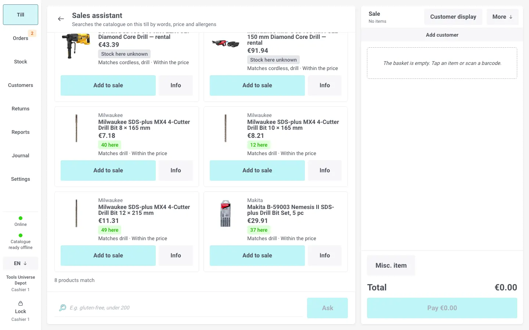Open the More dropdown menu
The image size is (529, 330).
tap(502, 17)
